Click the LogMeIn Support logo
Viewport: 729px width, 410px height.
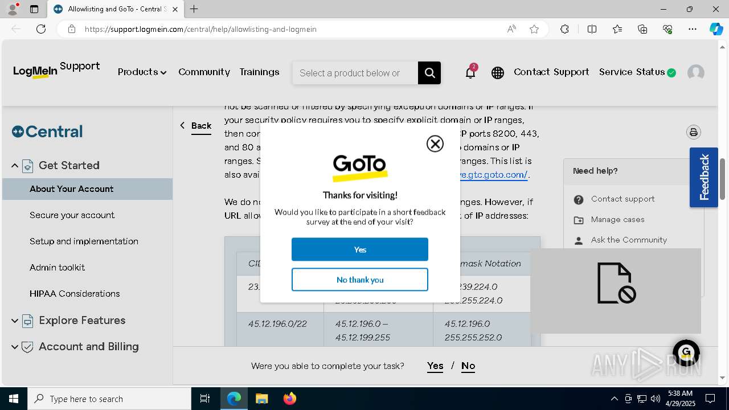[56, 70]
